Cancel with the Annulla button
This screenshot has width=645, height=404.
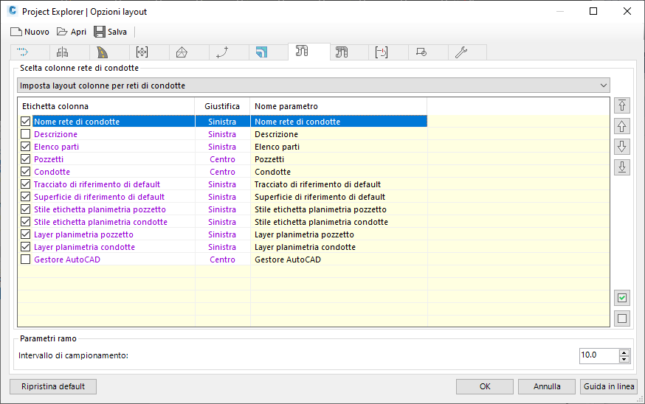547,386
